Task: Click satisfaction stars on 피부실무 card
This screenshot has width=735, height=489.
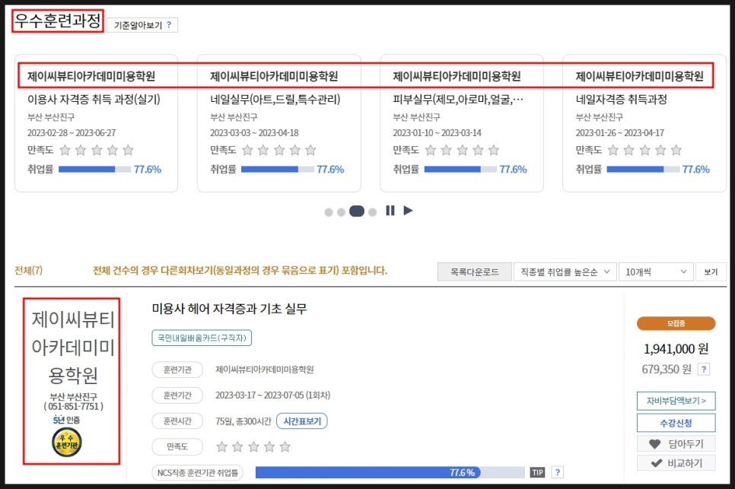Action: (462, 151)
